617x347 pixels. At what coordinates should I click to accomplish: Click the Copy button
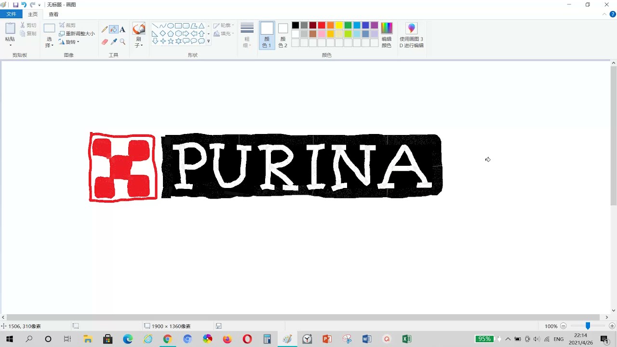(28, 34)
